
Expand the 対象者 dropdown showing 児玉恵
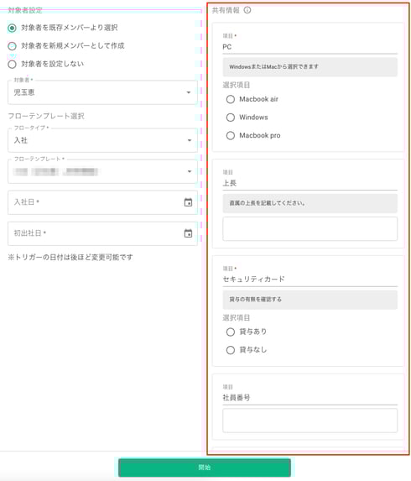point(102,92)
